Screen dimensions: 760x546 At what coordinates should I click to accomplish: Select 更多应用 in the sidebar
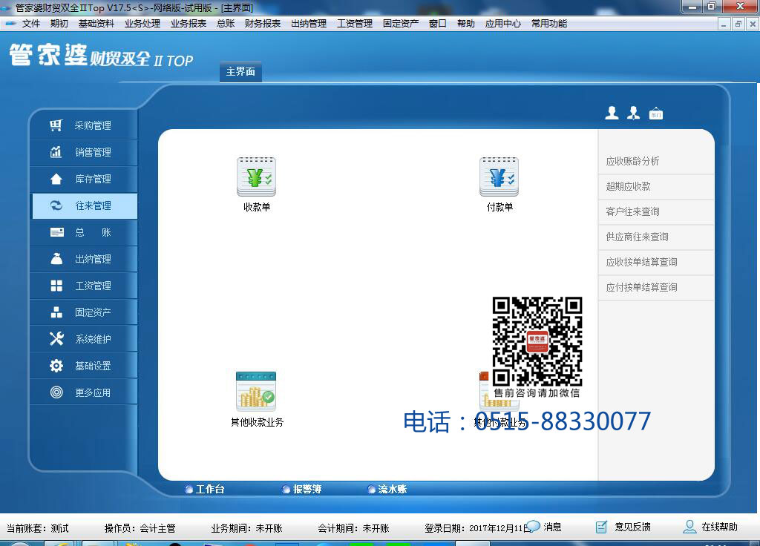pos(83,392)
